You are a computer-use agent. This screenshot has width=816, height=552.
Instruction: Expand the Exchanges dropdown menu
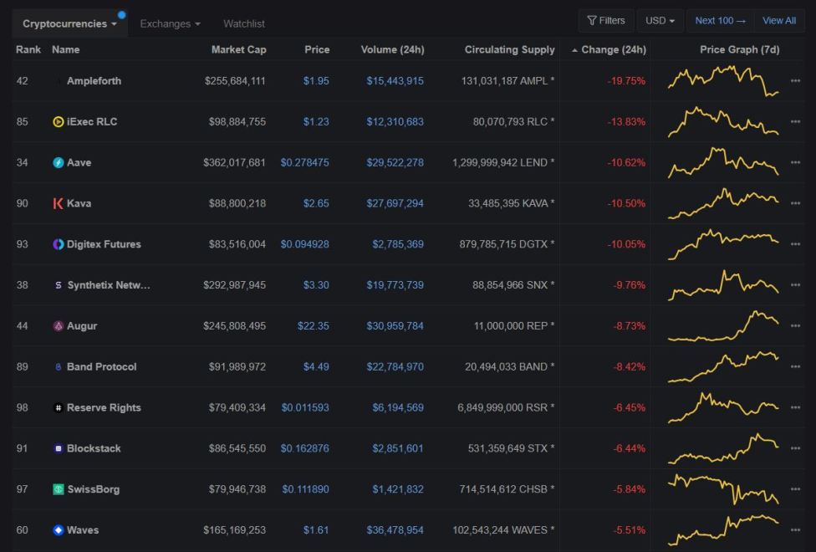(171, 24)
